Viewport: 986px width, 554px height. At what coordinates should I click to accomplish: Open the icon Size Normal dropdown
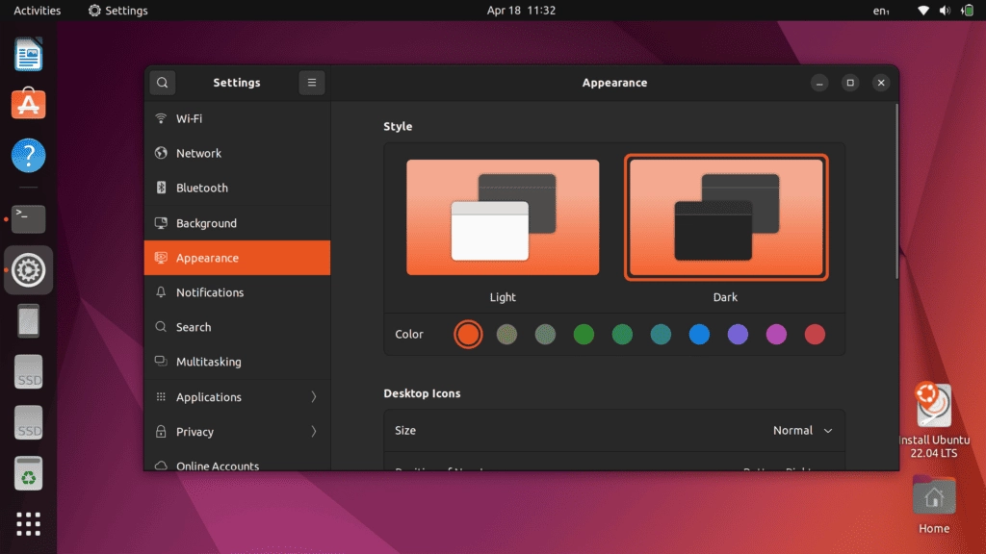802,430
